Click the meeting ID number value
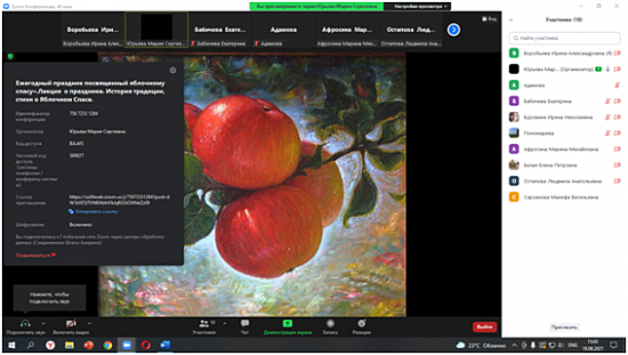 tap(84, 113)
